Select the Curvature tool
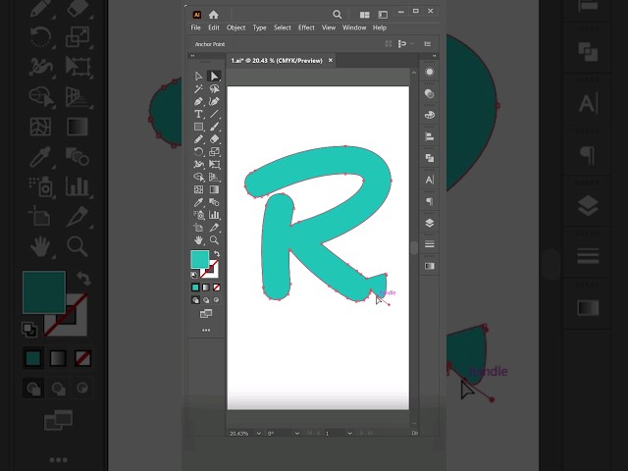Viewport: 628px width, 471px height. coord(214,101)
